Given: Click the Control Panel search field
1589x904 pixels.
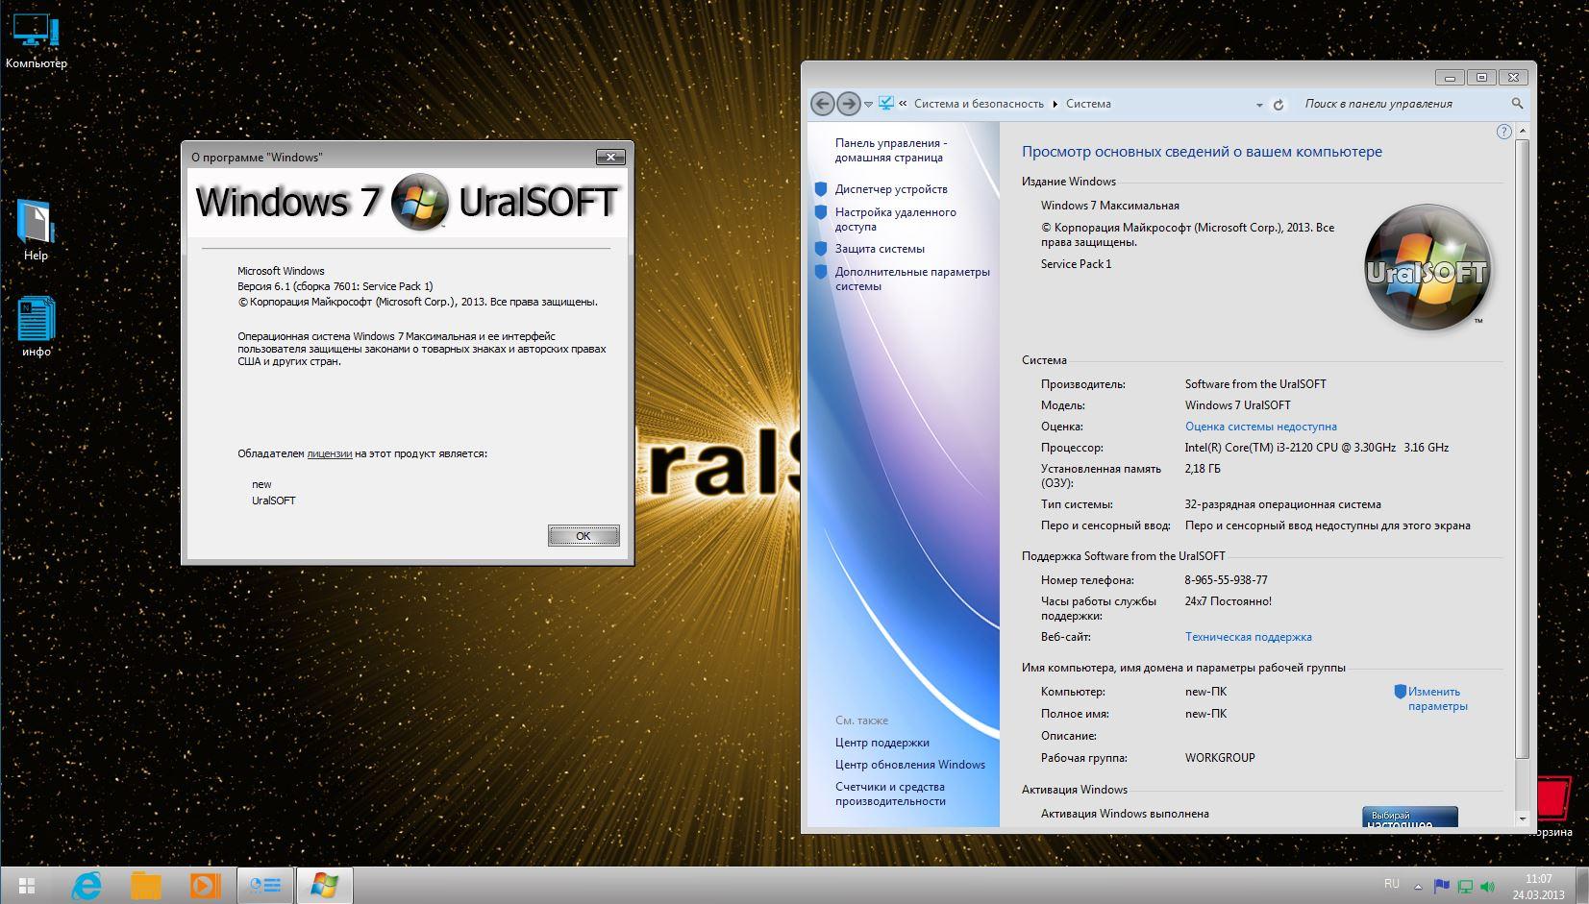Looking at the screenshot, I should pyautogui.click(x=1403, y=104).
